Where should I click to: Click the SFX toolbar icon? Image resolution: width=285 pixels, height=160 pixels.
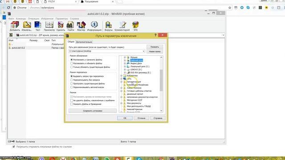click(x=135, y=26)
